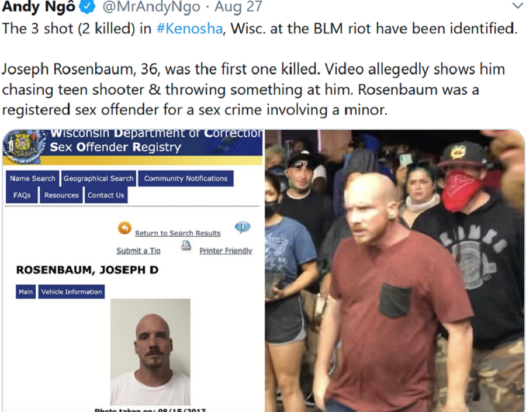Open the Resources menu item

(61, 195)
